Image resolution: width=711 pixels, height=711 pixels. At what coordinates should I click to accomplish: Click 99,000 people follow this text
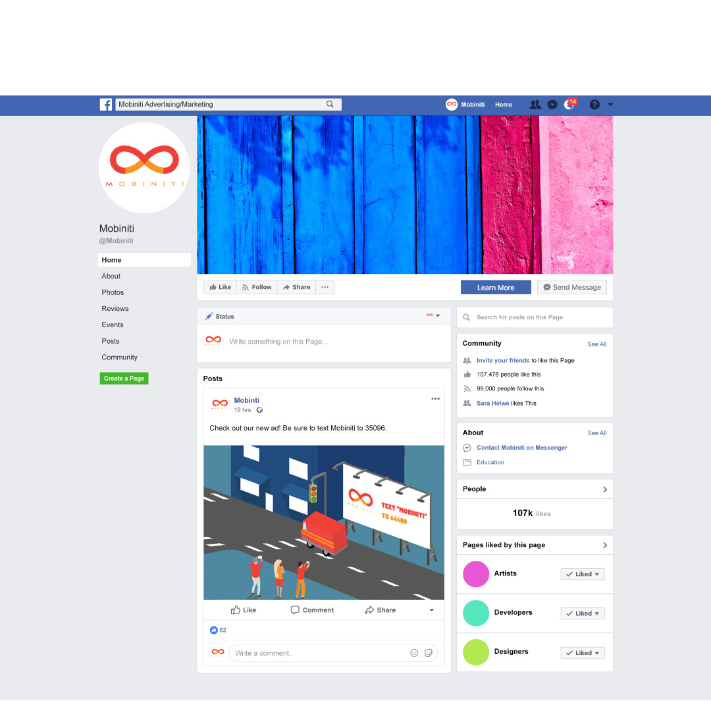510,388
